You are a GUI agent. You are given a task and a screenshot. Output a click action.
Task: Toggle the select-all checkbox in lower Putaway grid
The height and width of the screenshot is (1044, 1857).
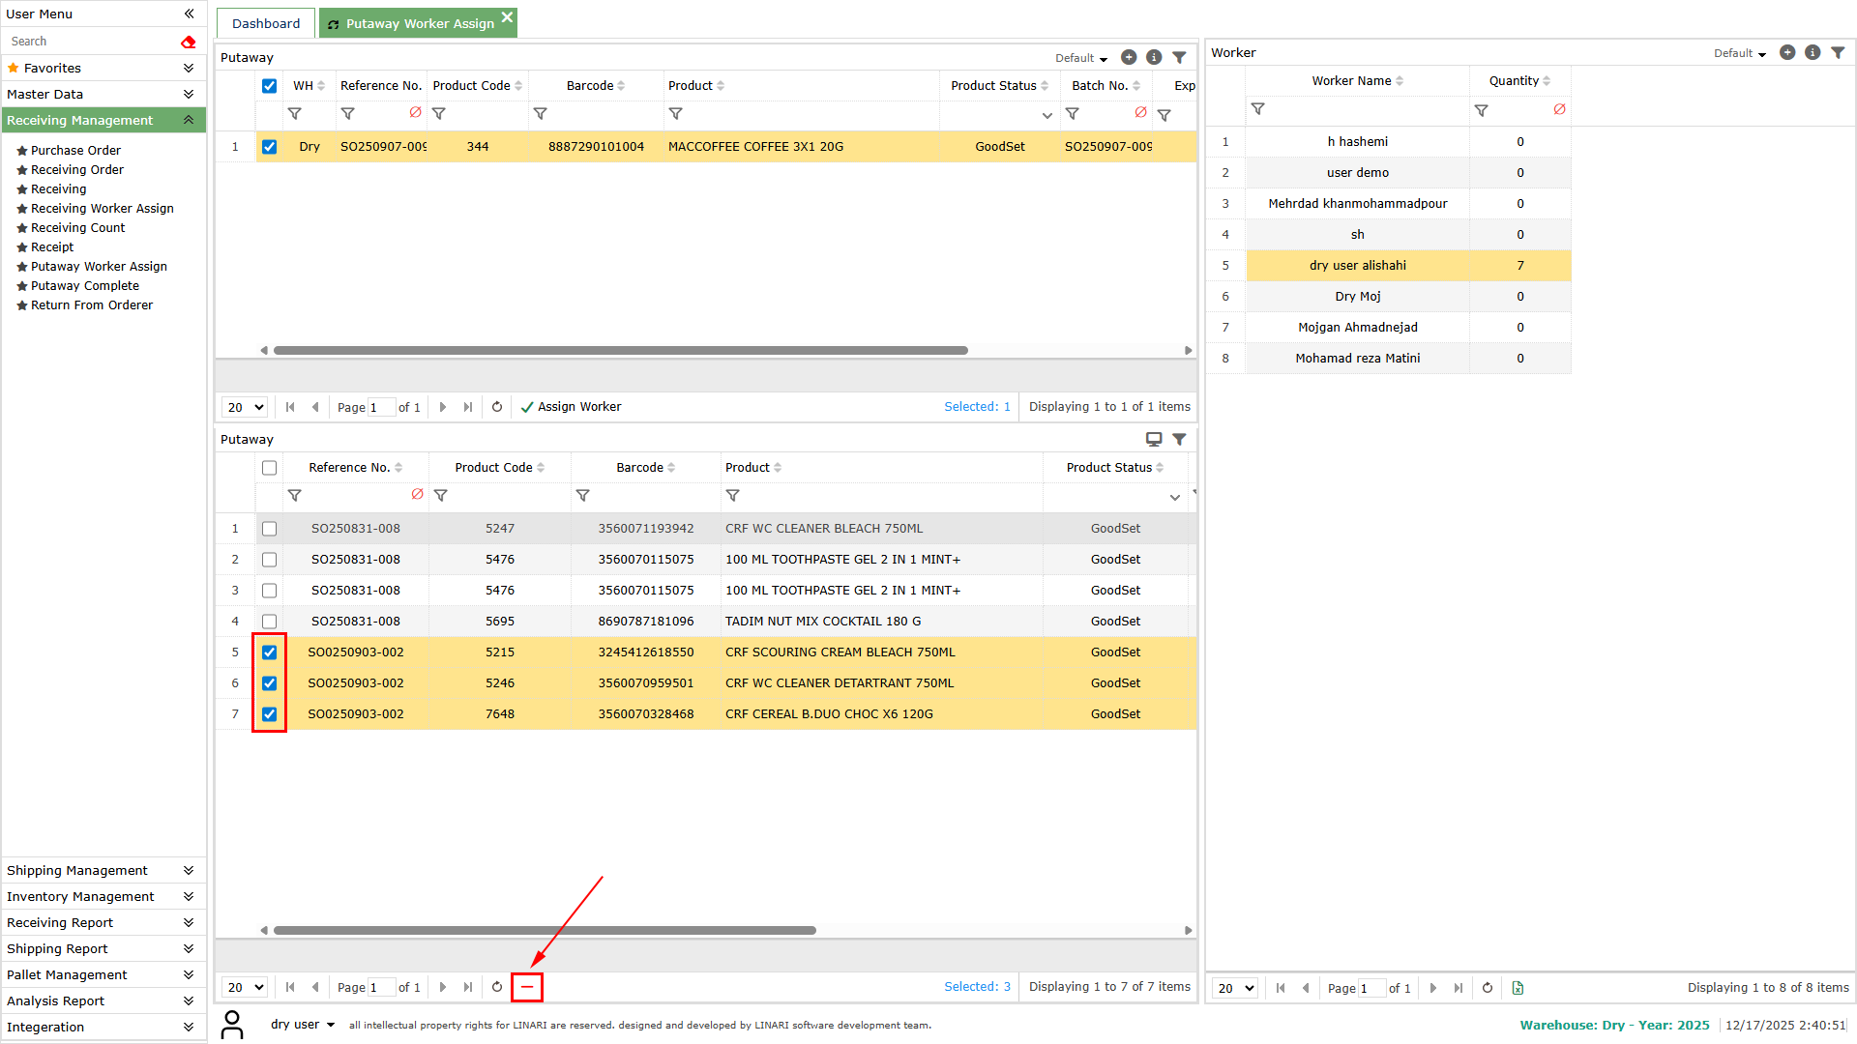[x=269, y=468]
